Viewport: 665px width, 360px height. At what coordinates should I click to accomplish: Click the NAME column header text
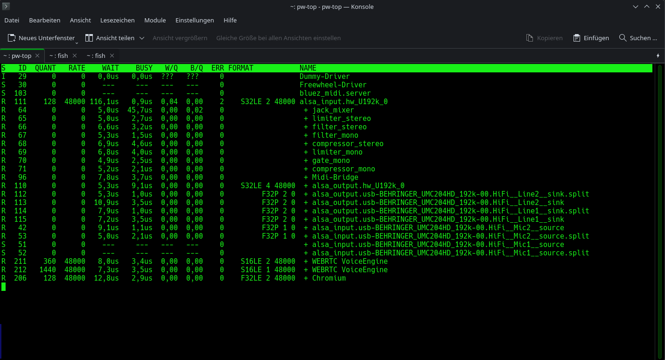pyautogui.click(x=308, y=68)
